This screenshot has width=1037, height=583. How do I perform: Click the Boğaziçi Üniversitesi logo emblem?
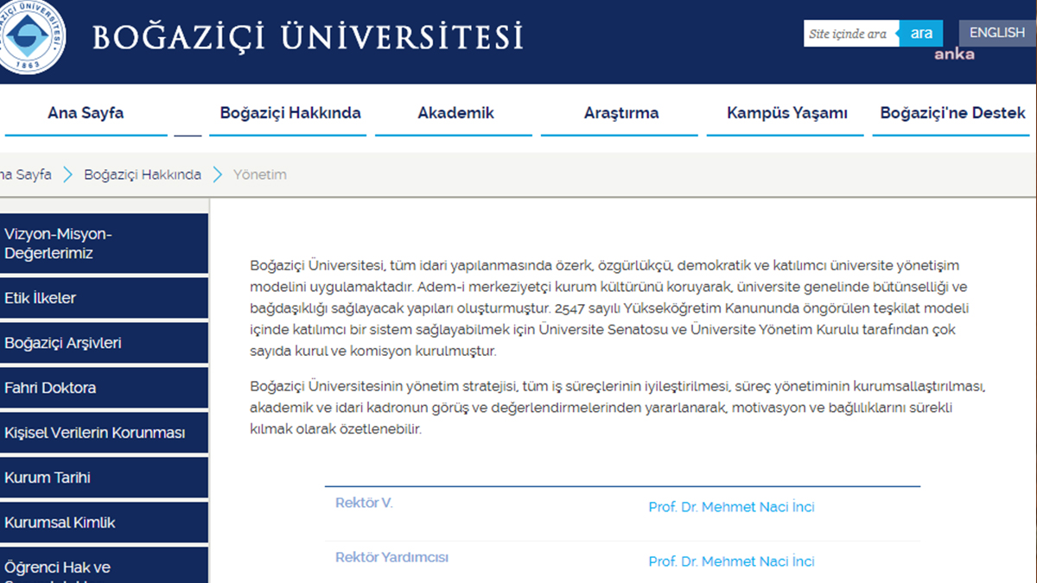[32, 36]
